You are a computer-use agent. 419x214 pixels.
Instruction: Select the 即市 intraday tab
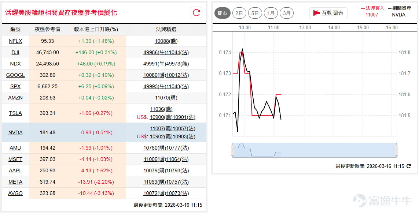(x=222, y=13)
